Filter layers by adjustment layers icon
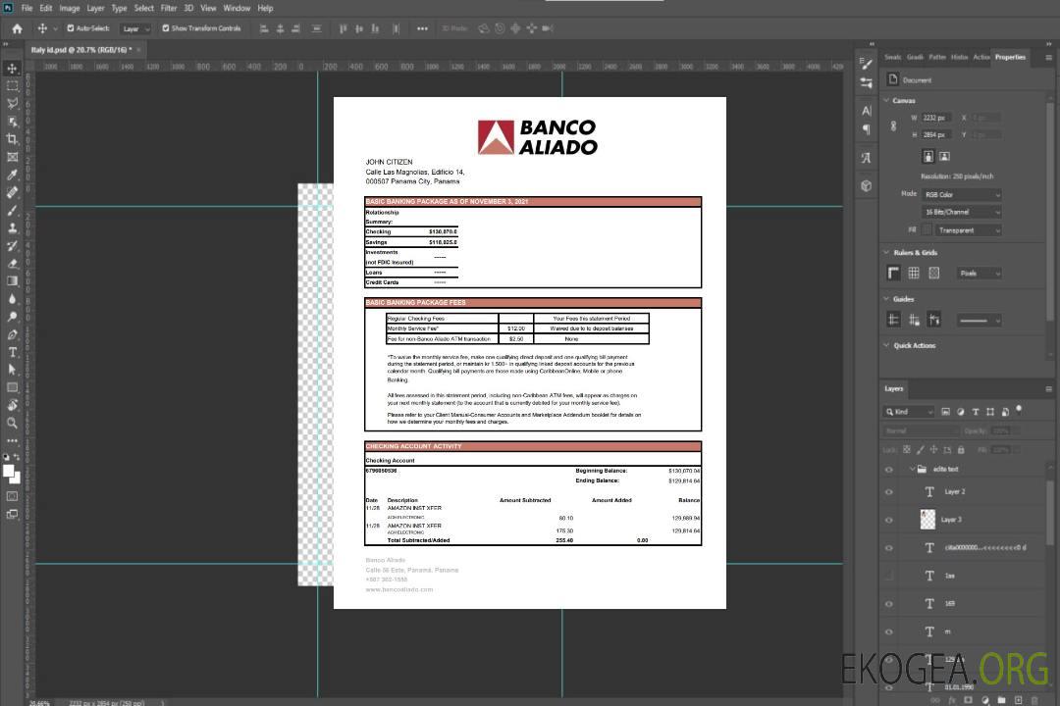1060x706 pixels. [x=961, y=412]
